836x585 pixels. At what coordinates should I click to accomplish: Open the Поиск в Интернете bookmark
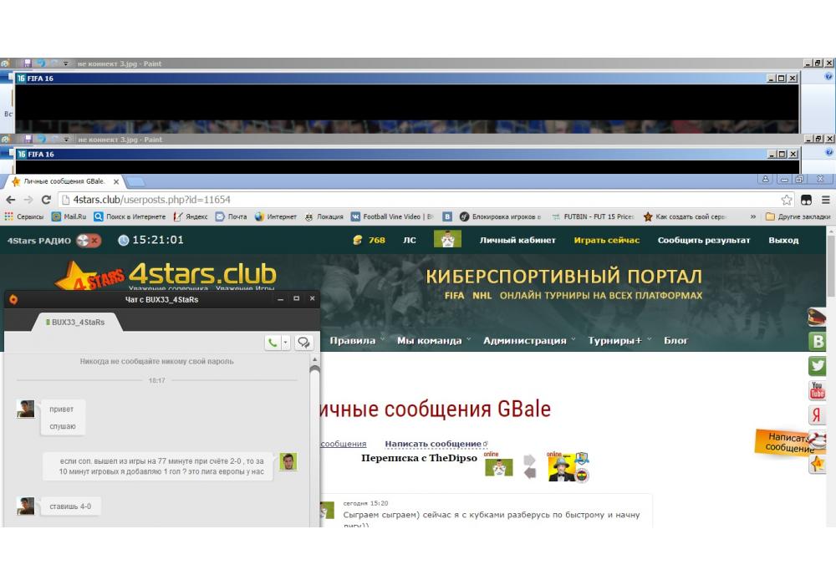coord(130,216)
